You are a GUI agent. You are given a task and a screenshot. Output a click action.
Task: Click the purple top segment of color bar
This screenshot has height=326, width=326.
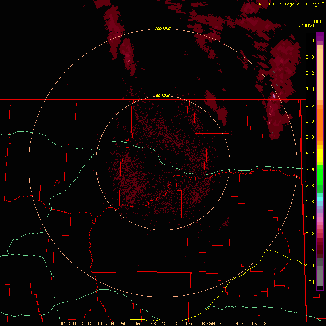(x=320, y=36)
